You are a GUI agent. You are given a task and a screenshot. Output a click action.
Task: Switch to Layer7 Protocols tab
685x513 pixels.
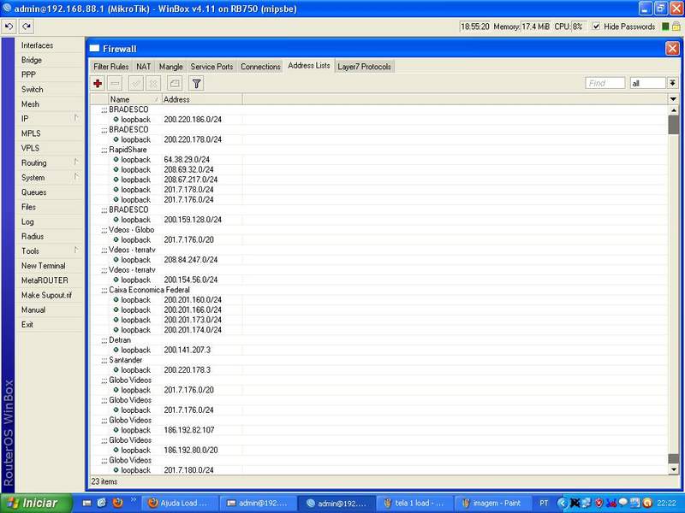365,67
